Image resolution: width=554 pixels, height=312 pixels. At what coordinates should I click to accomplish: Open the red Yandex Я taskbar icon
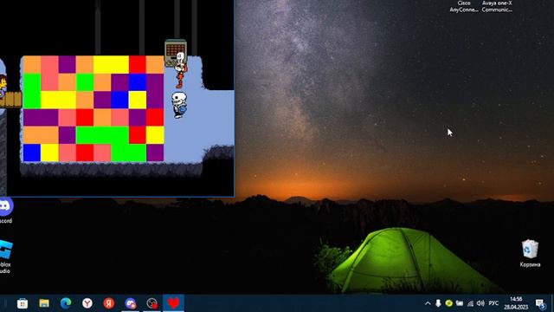pos(109,303)
